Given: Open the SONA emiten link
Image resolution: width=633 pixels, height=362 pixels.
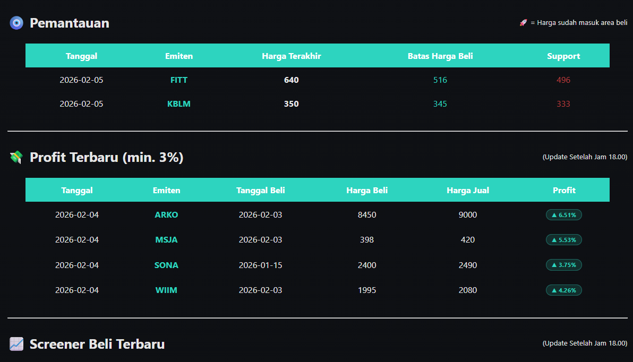Looking at the screenshot, I should (166, 265).
